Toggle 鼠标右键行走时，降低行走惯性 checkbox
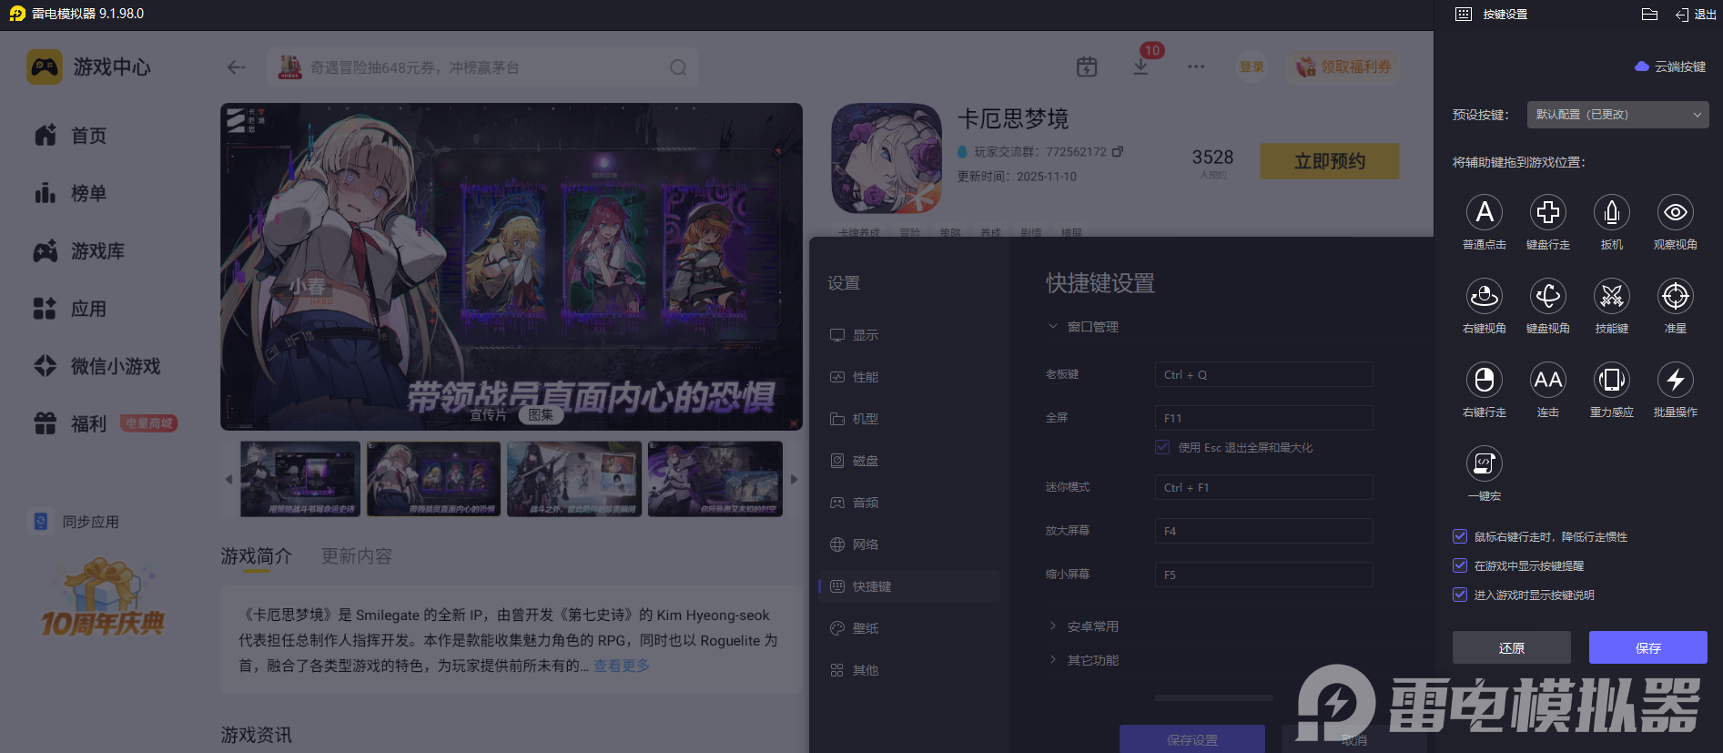Viewport: 1723px width, 753px height. tap(1460, 536)
